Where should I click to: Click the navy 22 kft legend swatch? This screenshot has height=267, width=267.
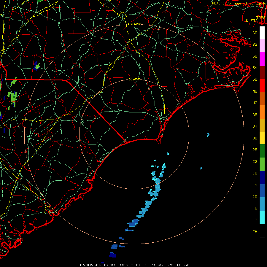[262, 178]
